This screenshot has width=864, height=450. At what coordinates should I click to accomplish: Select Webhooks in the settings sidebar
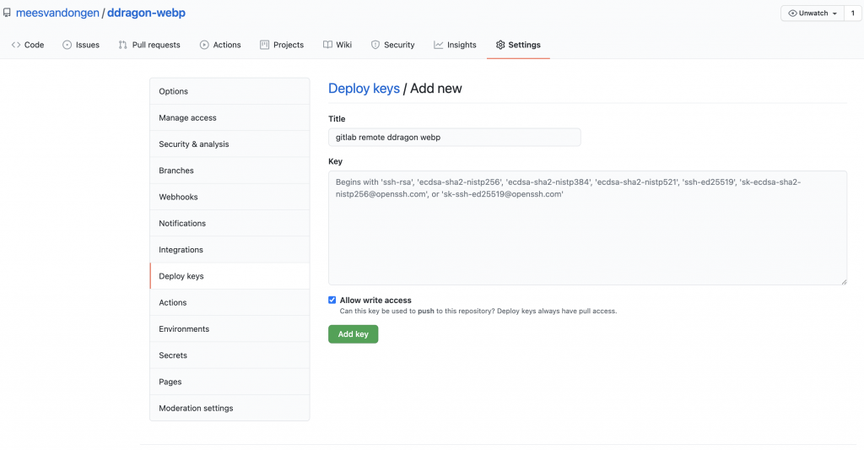(x=178, y=197)
